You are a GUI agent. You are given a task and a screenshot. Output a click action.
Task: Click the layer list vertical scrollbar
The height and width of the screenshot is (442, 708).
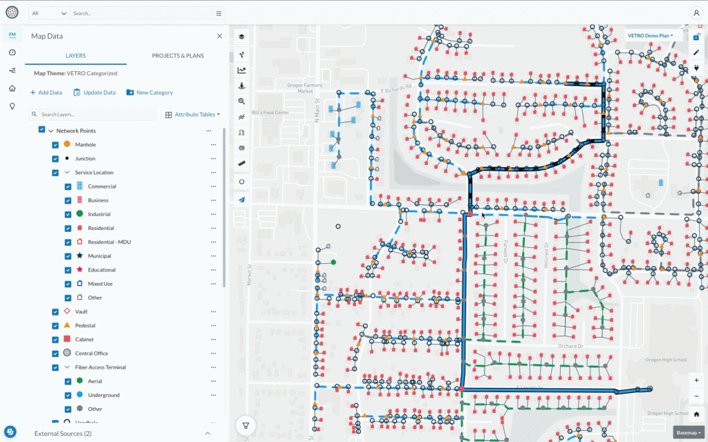(224, 207)
